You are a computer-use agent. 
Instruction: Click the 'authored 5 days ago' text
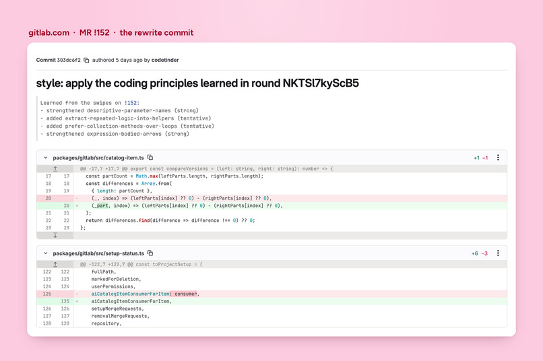coord(117,60)
